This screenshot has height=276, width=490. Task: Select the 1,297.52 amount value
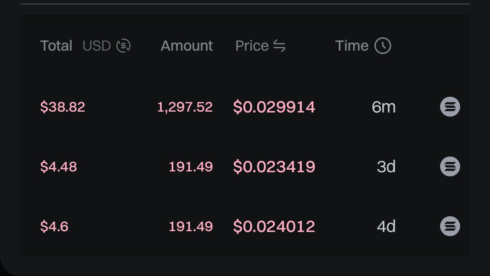click(x=185, y=107)
